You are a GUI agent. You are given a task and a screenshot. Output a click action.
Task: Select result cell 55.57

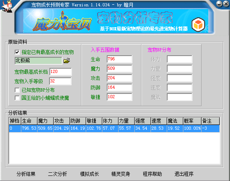pos(126,129)
